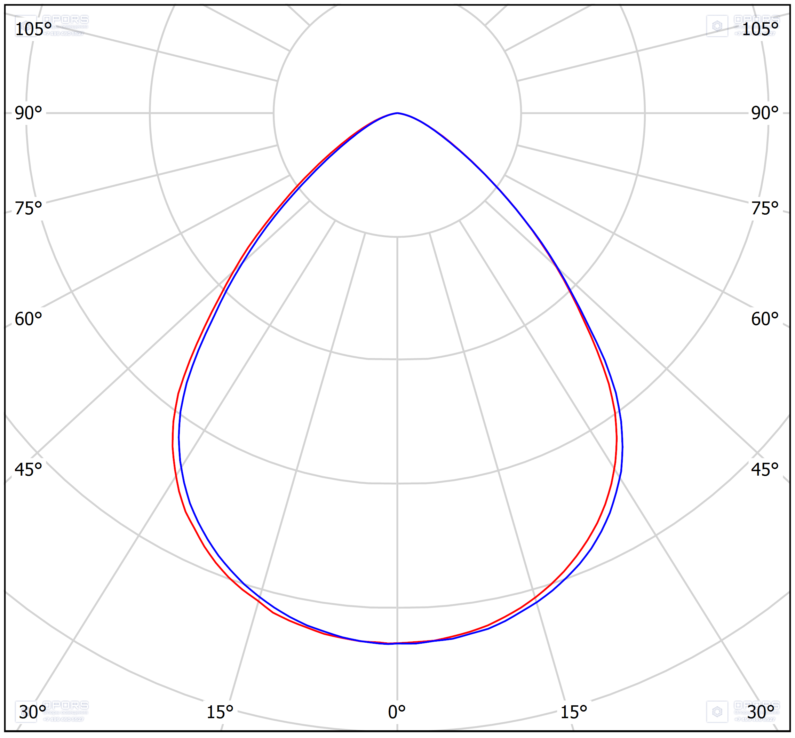The image size is (795, 738).
Task: Select the right 75° angle label
Action: click(765, 208)
